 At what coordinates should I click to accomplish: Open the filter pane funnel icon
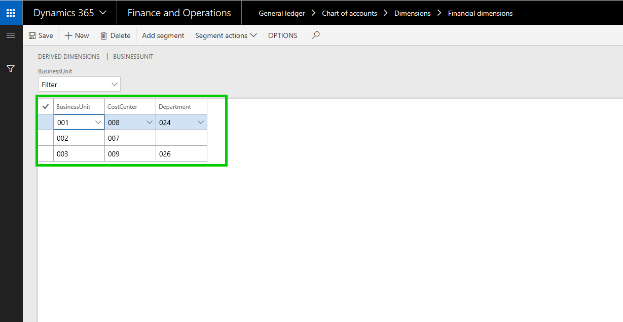[11, 69]
